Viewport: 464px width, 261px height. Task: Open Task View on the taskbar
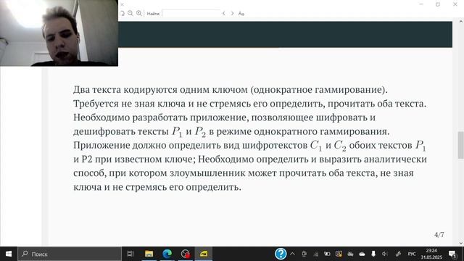(x=130, y=254)
